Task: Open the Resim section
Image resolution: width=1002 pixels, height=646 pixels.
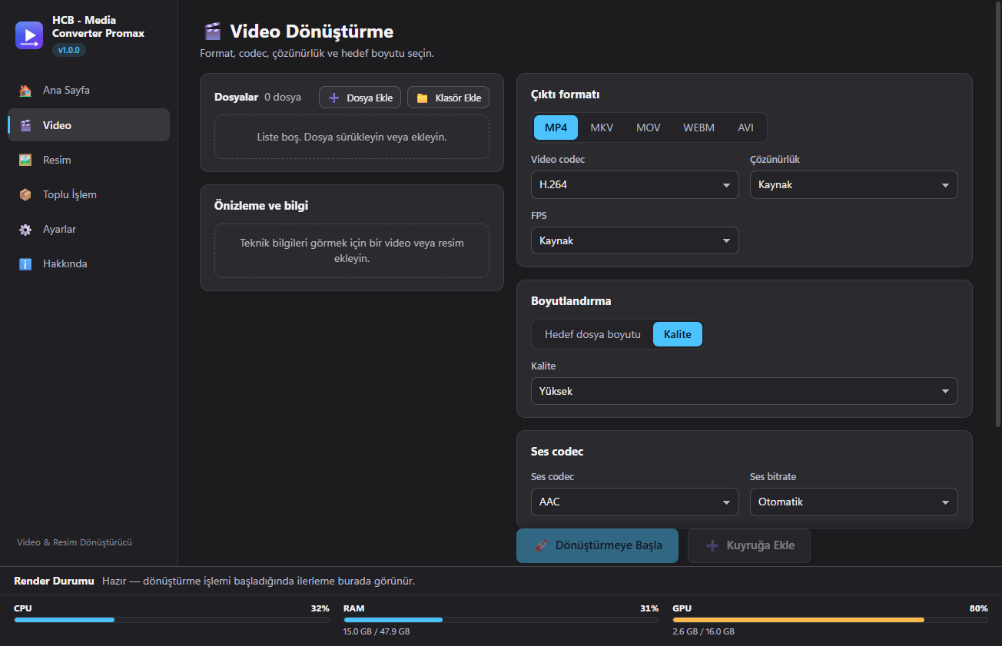Action: coord(88,160)
